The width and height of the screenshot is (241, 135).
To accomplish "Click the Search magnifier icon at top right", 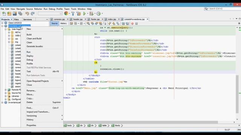I will (x=206, y=9).
